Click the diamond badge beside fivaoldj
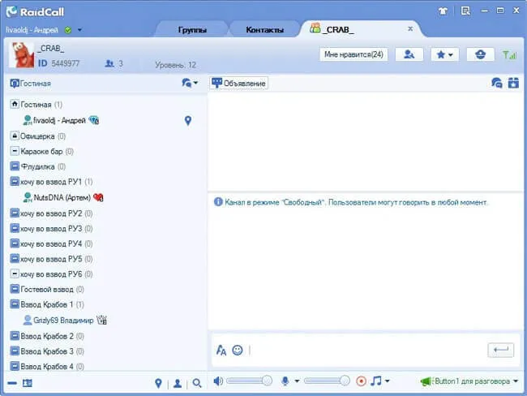Image resolution: width=527 pixels, height=396 pixels. pos(94,120)
